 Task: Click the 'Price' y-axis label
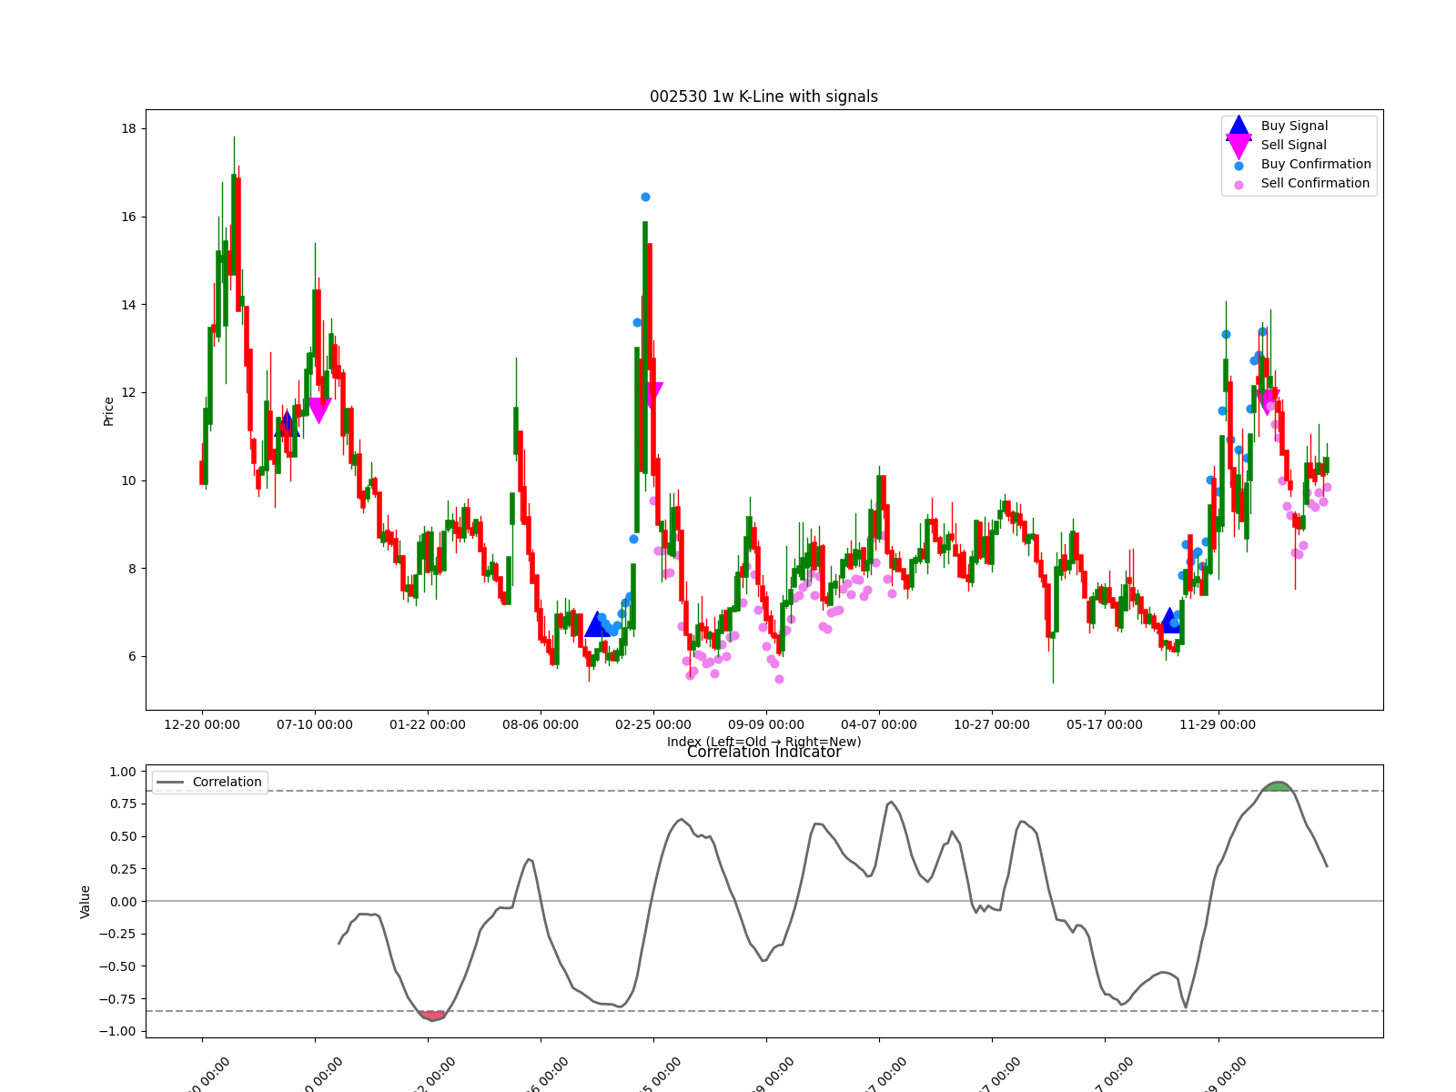pyautogui.click(x=109, y=411)
